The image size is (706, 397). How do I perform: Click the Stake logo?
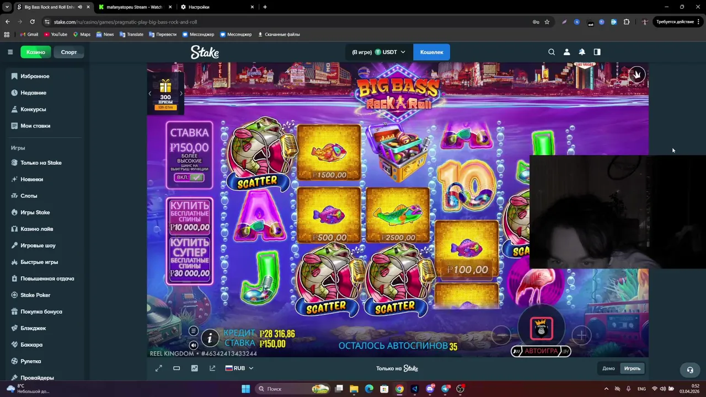coord(205,52)
